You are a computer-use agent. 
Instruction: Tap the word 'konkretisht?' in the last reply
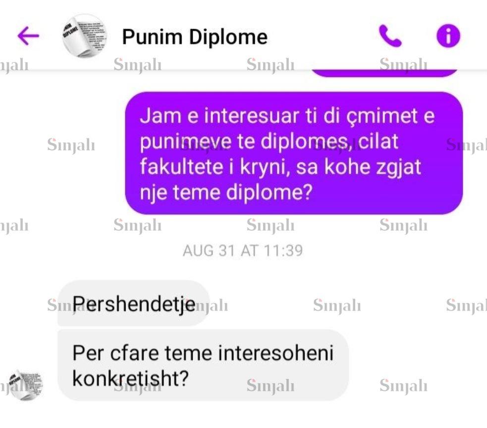click(130, 379)
